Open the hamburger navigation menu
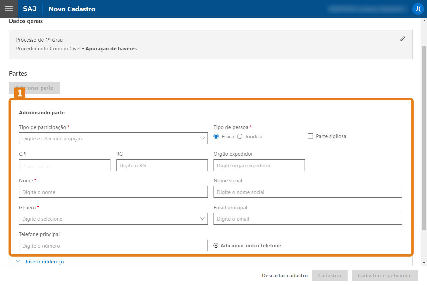427x285 pixels. (x=9, y=9)
